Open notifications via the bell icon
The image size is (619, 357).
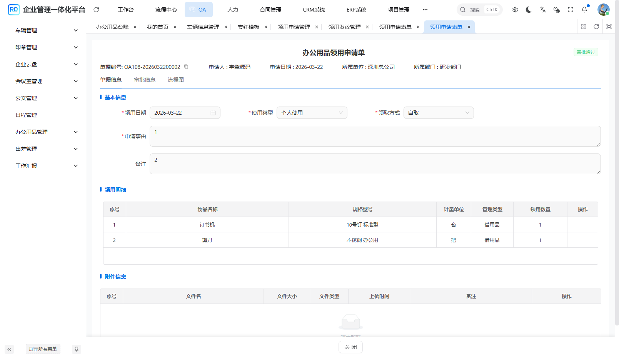pyautogui.click(x=584, y=9)
